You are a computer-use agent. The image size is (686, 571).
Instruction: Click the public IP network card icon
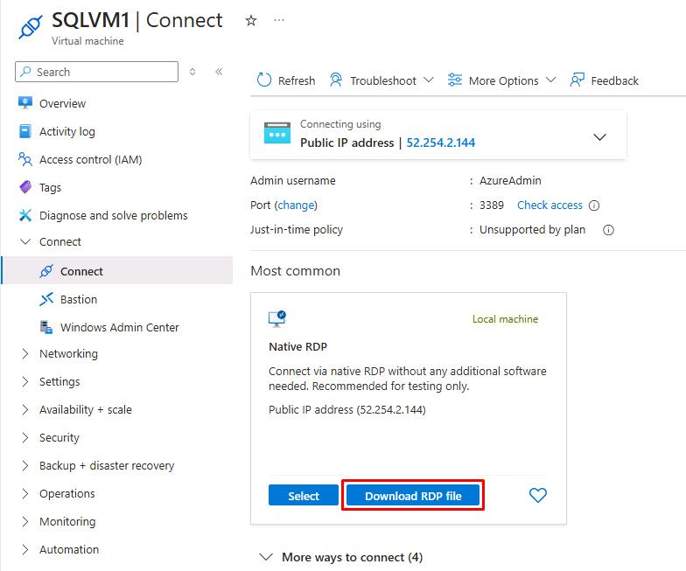(276, 133)
